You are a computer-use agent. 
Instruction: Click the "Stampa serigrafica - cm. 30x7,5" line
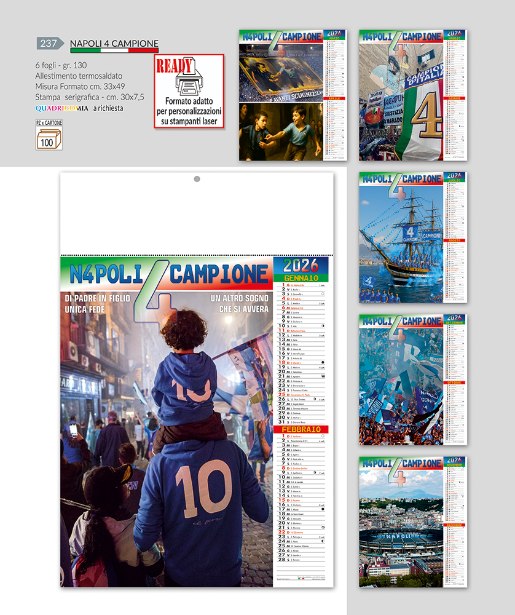click(90, 97)
